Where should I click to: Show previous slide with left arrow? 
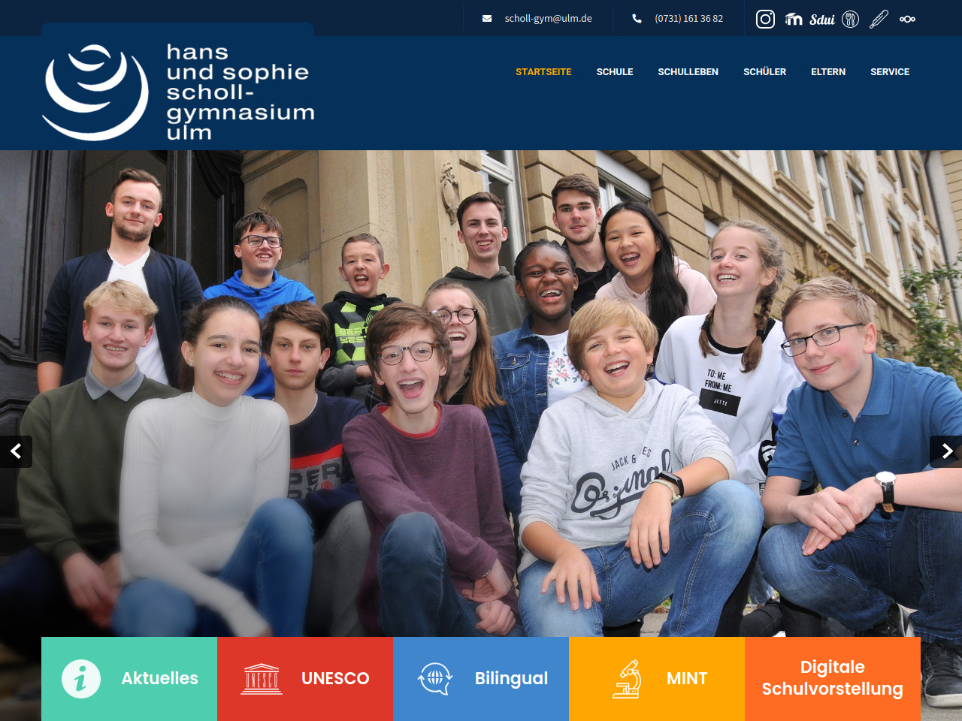pos(16,451)
